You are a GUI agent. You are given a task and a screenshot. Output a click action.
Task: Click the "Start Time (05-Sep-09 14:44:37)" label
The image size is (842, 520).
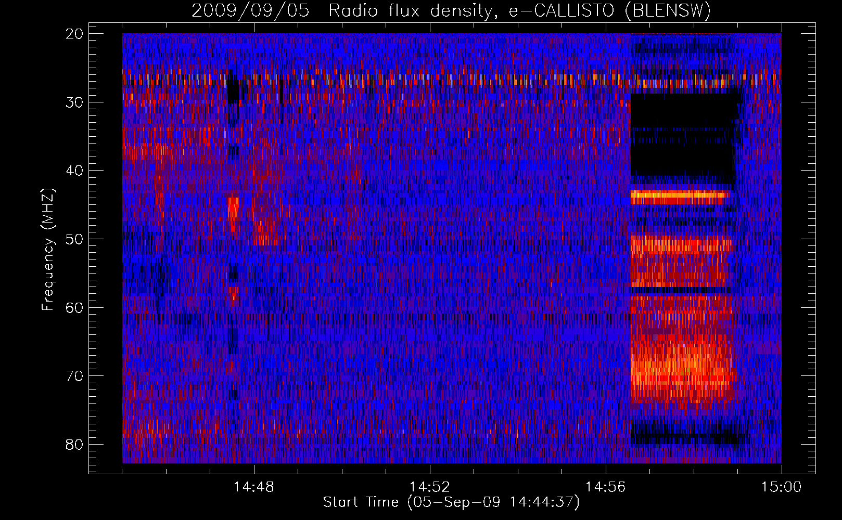click(451, 502)
